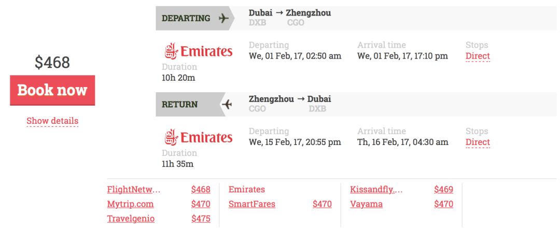Open the Kissandfly offer link
This screenshot has width=560, height=230.
376,190
